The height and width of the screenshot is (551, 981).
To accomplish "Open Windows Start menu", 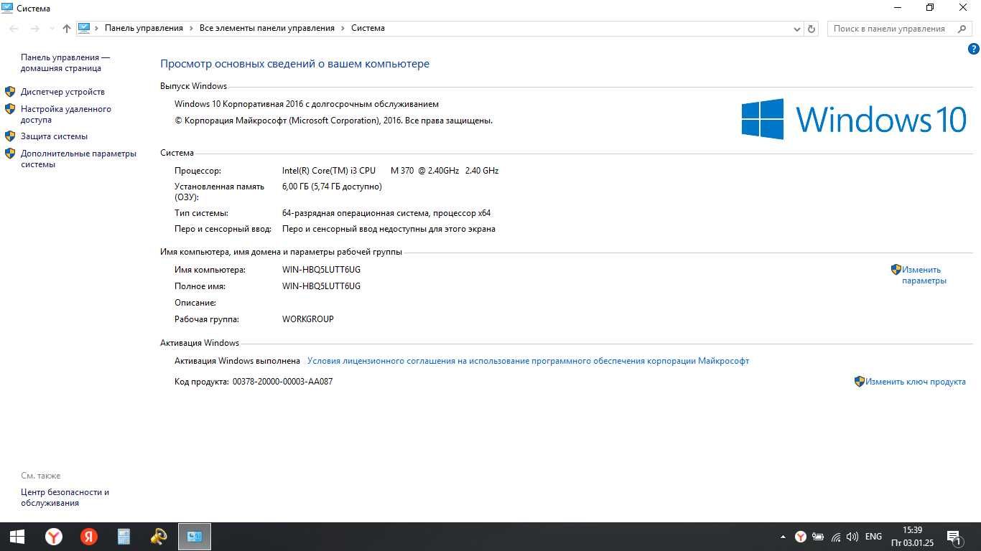I will click(x=17, y=537).
